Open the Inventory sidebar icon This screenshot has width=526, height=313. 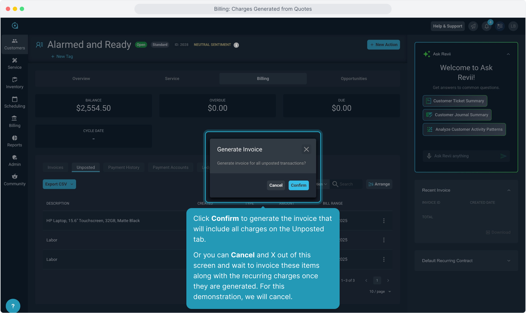click(15, 83)
